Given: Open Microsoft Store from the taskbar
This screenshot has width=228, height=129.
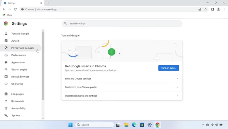Looking at the screenshot, I should pyautogui.click(x=142, y=125).
